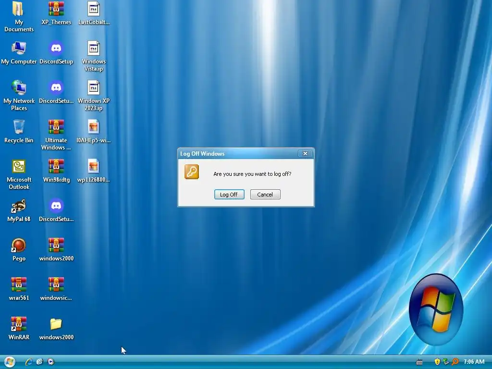Click the Safely Remove Hardware tray icon
Image resolution: width=492 pixels, height=369 pixels.
point(446,362)
